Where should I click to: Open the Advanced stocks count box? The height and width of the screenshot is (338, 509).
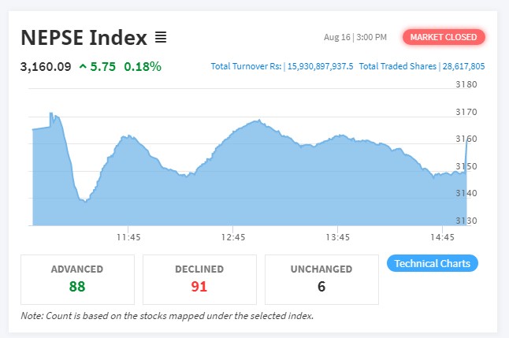coord(77,279)
